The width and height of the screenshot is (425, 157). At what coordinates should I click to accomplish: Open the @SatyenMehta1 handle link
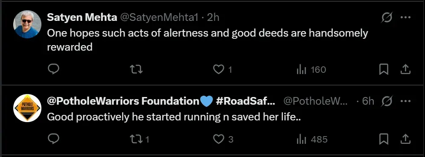coord(159,17)
